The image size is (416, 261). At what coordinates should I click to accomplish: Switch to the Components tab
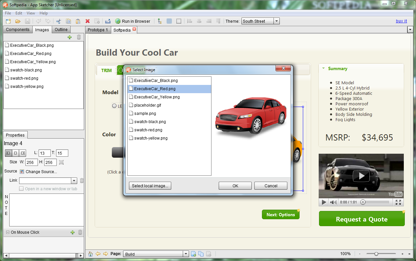pyautogui.click(x=18, y=30)
